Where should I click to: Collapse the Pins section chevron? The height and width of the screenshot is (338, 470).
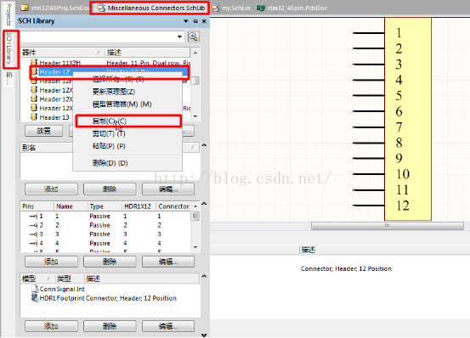(204, 204)
